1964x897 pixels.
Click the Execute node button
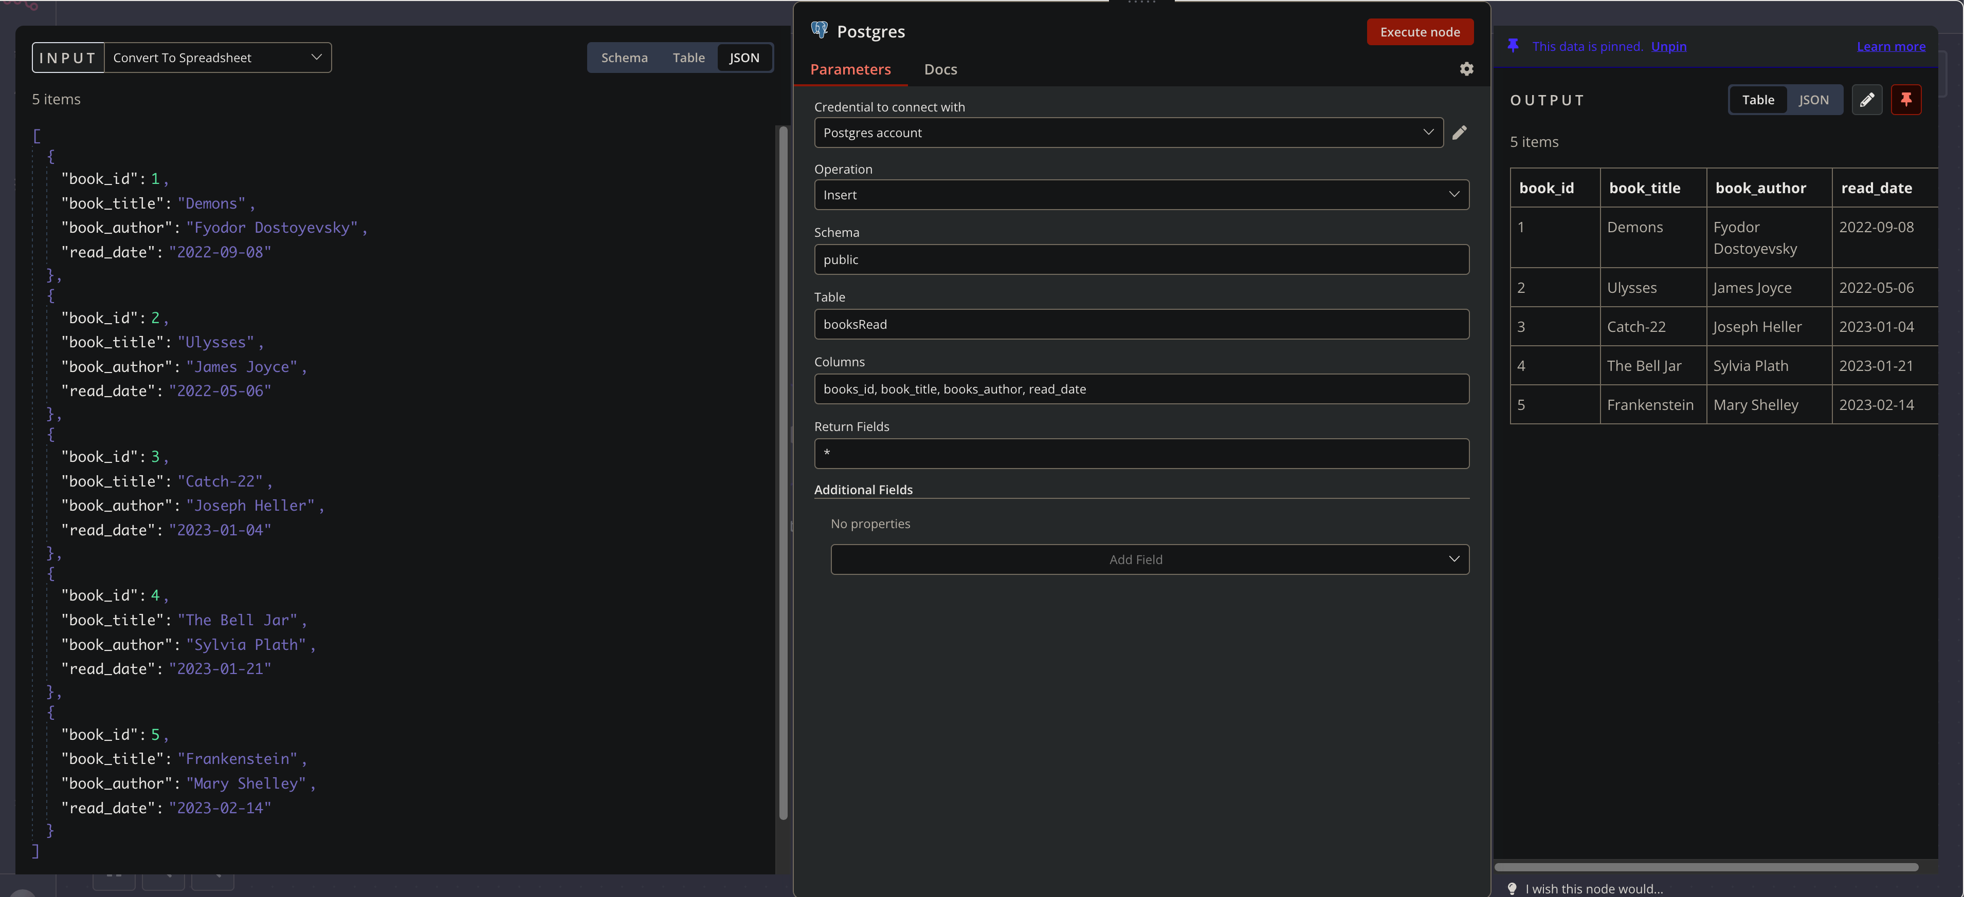click(x=1419, y=31)
